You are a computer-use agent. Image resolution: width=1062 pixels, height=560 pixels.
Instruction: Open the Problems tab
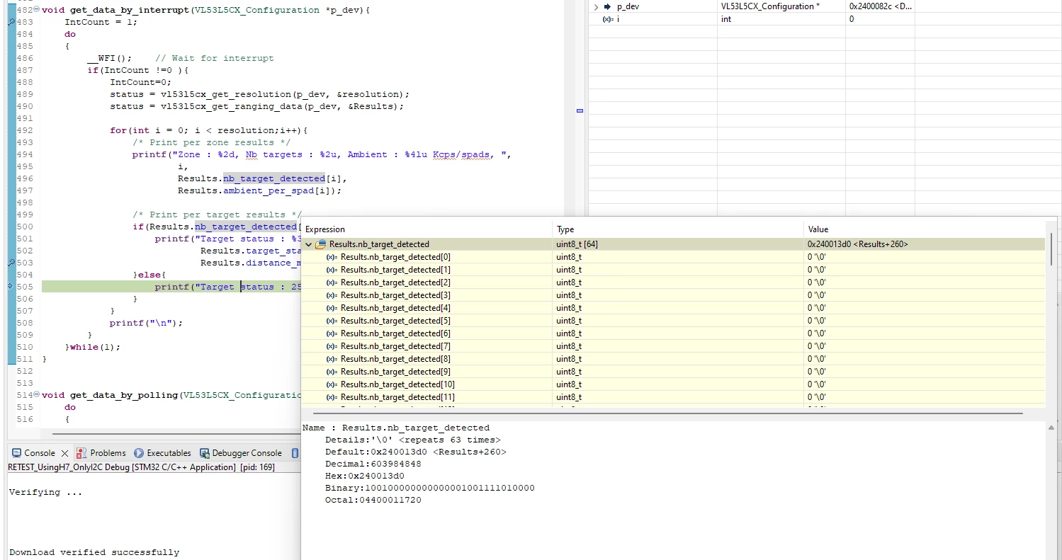pos(101,453)
